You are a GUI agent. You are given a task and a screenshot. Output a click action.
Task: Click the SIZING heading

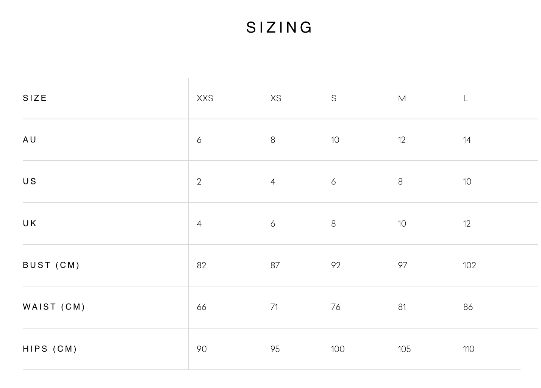coord(279,28)
